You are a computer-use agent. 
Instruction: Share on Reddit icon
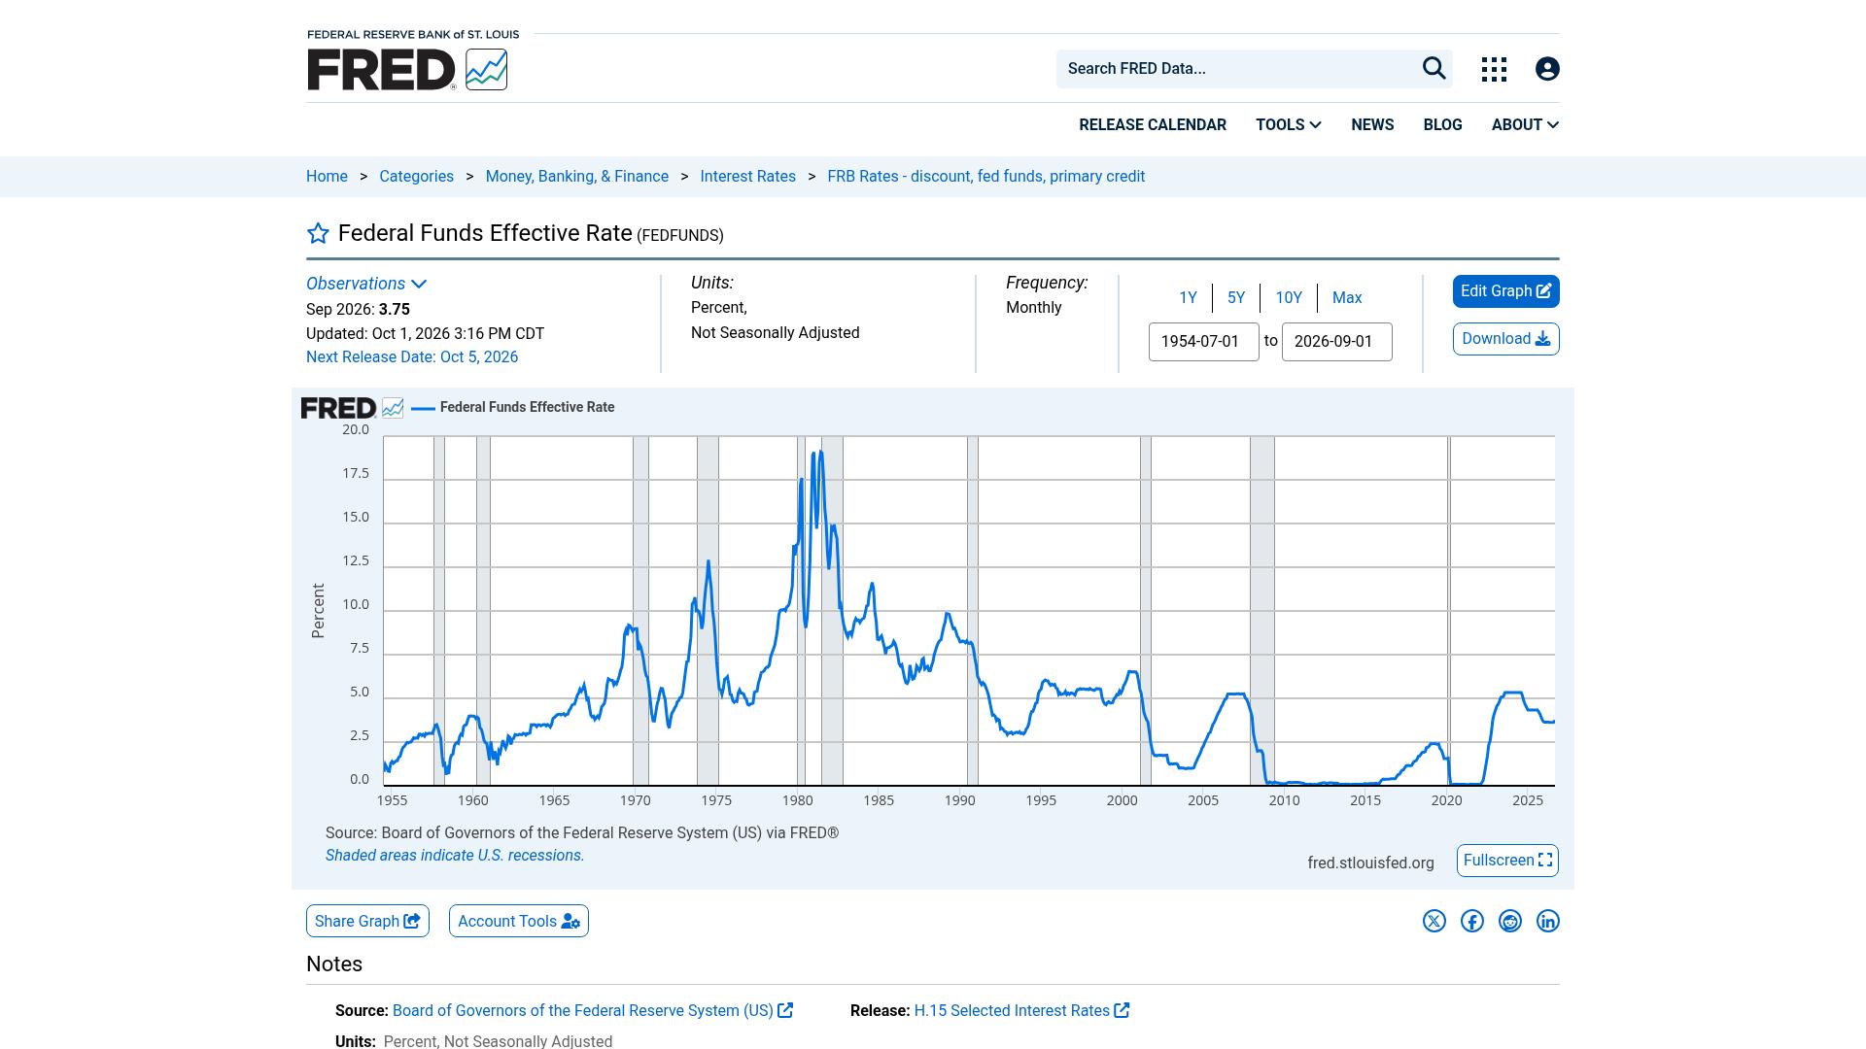pos(1510,921)
